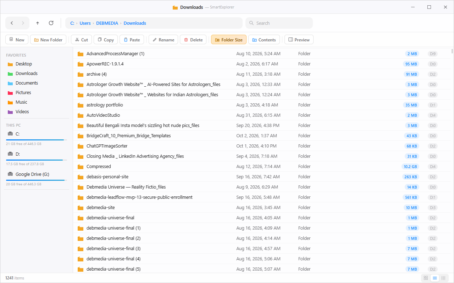Select the debmedia-site folder
The width and height of the screenshot is (454, 283).
tap(263, 208)
